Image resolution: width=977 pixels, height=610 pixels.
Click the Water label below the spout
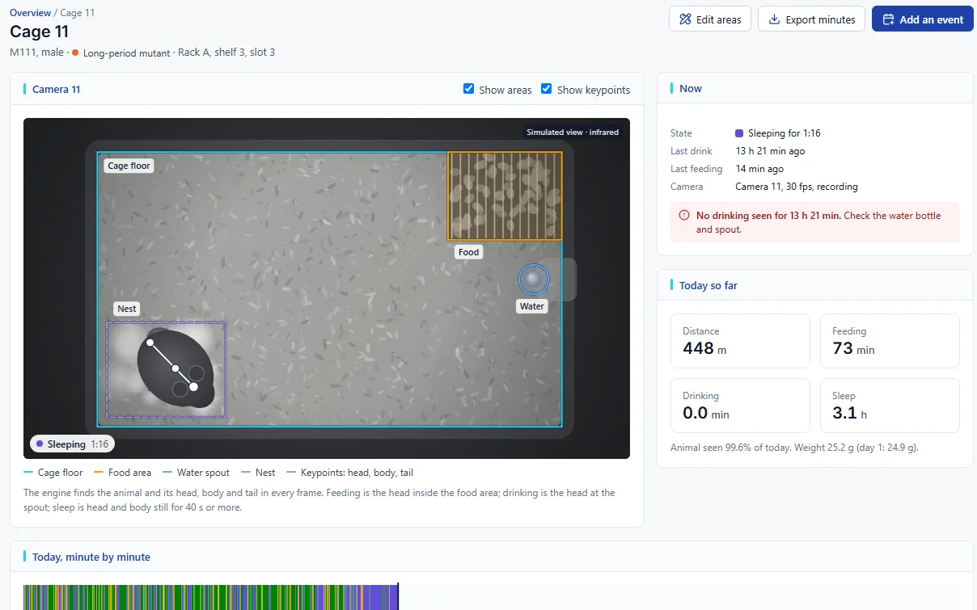click(532, 306)
